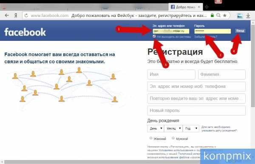Toggle the stay logged in checkbox
Screen dimensions: 255x164
pos(154,36)
